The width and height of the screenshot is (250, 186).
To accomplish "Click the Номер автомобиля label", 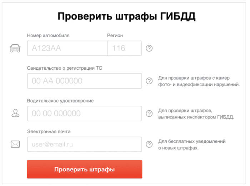I will [x=48, y=35].
